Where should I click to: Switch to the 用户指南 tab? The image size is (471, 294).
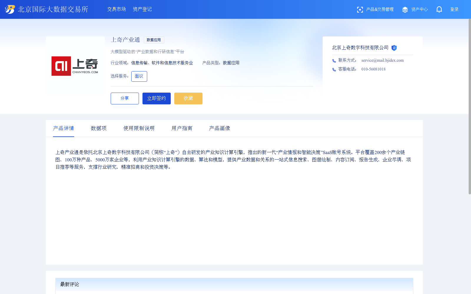(182, 128)
